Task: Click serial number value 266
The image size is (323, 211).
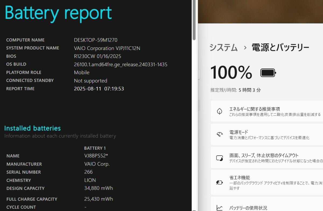Action: coord(88,172)
